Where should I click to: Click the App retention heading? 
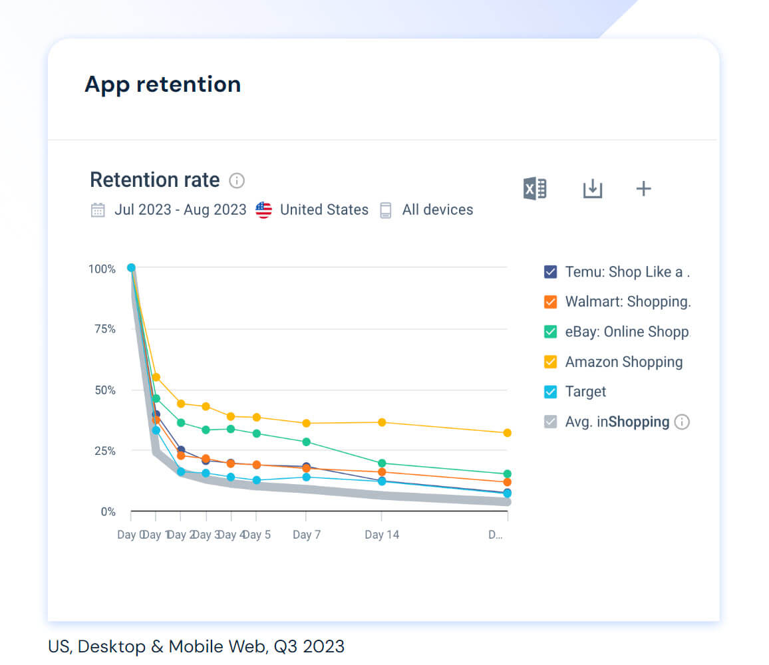tap(163, 84)
